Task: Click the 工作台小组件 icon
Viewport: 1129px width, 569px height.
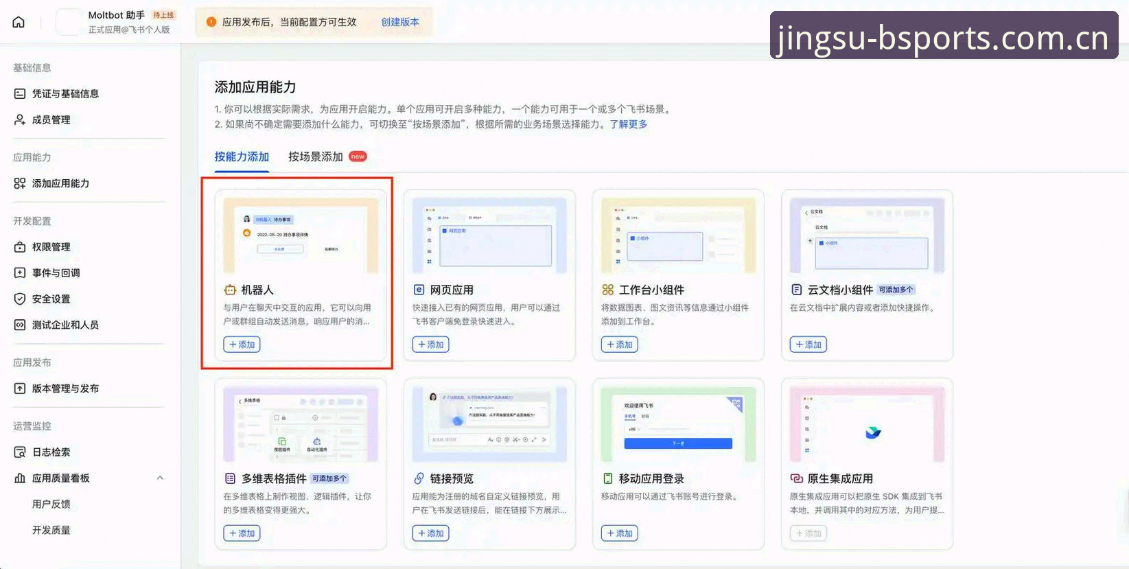Action: (607, 290)
